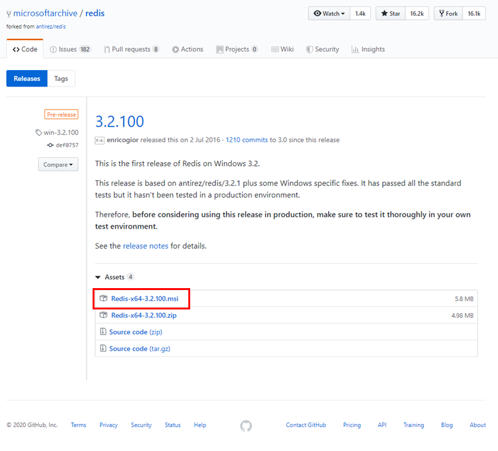Download Redis-x64-3.2.100.msi
Viewport: 498px width, 451px height.
coord(145,299)
